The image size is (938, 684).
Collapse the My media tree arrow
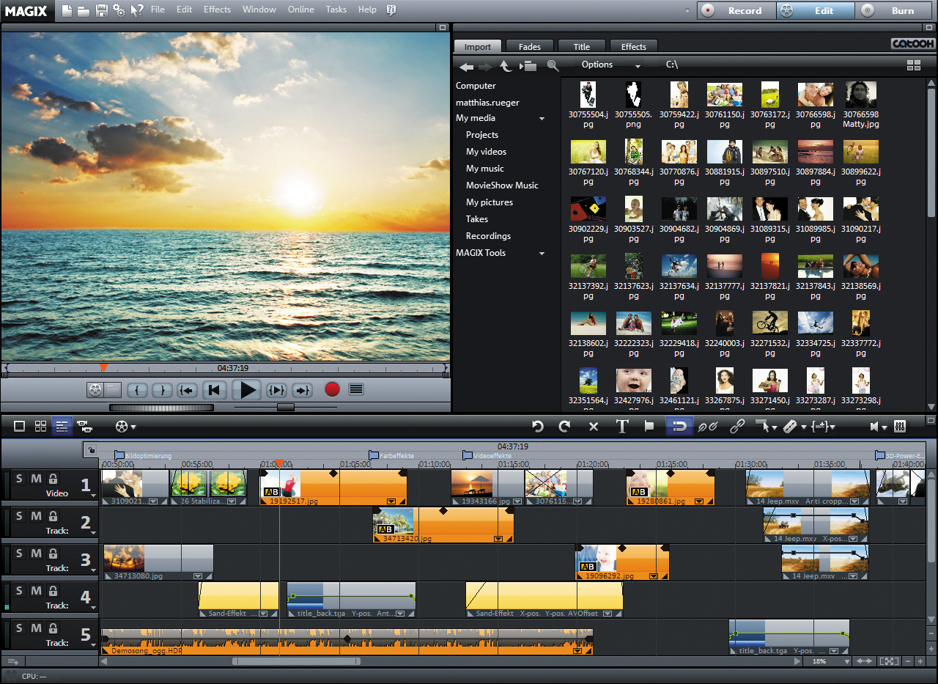[542, 119]
